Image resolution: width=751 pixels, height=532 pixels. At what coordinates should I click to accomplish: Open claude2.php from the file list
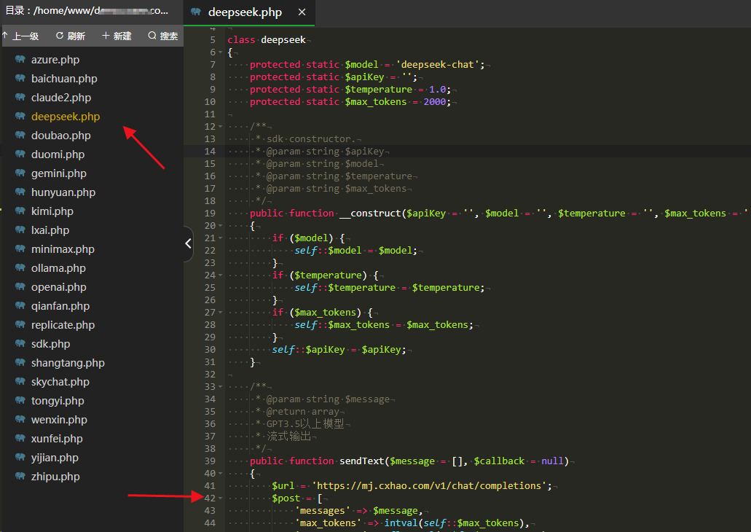pyautogui.click(x=61, y=98)
